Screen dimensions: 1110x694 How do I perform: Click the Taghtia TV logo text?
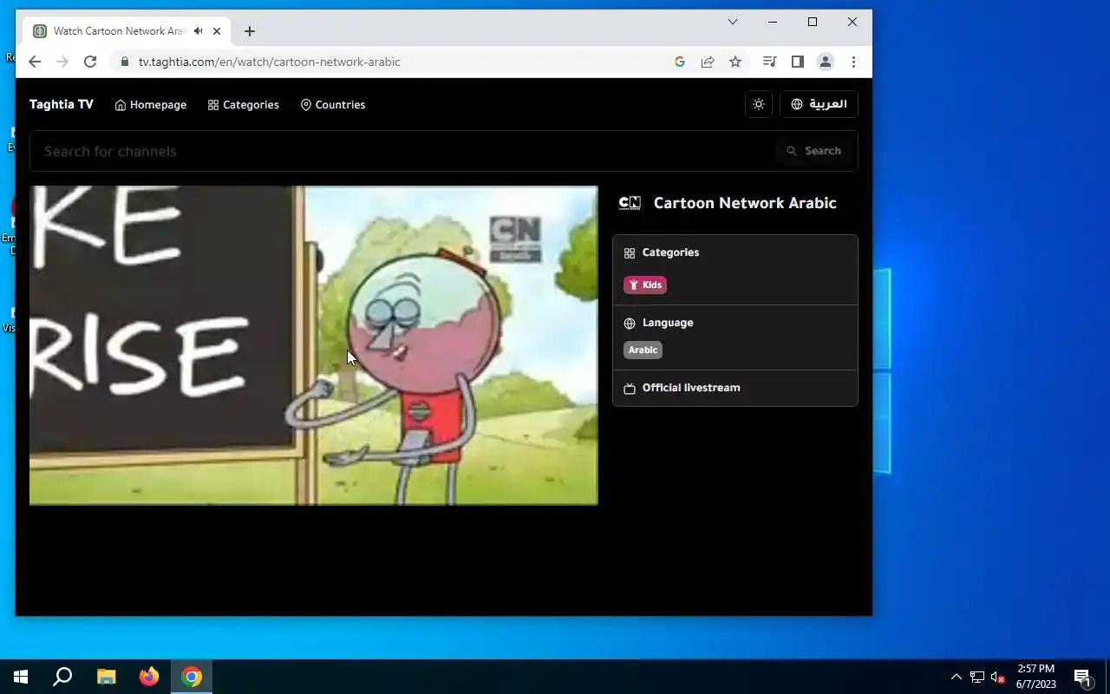(x=61, y=104)
